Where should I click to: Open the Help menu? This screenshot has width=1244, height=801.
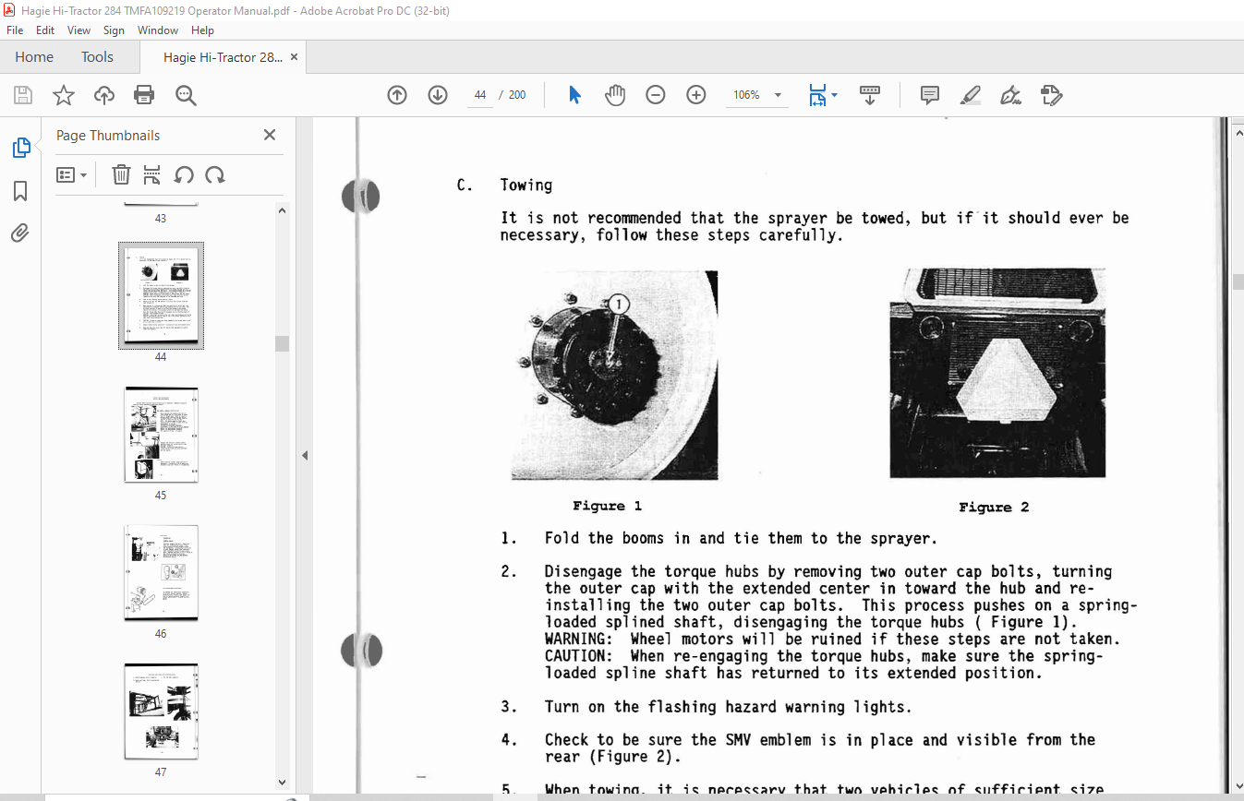tap(202, 30)
